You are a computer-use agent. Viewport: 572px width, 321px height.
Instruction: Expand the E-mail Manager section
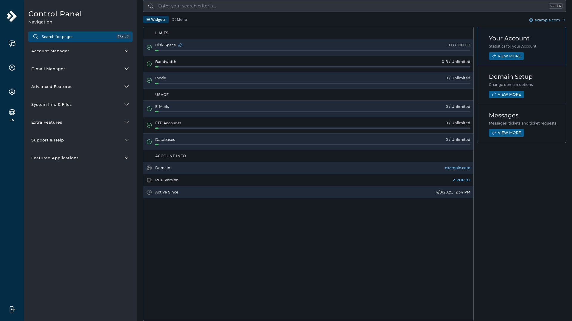click(x=80, y=69)
